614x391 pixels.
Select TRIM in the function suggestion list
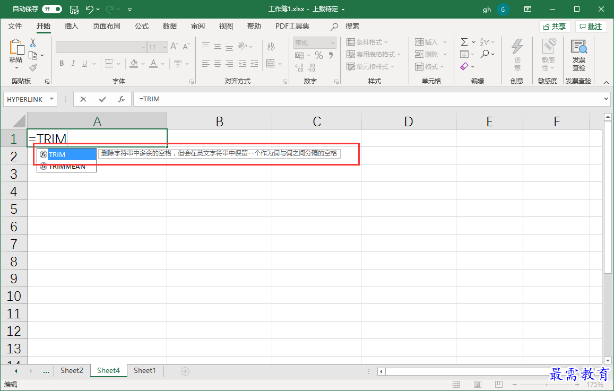pos(66,154)
